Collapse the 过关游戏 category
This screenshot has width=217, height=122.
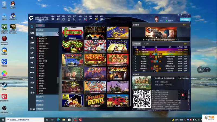tap(47, 34)
